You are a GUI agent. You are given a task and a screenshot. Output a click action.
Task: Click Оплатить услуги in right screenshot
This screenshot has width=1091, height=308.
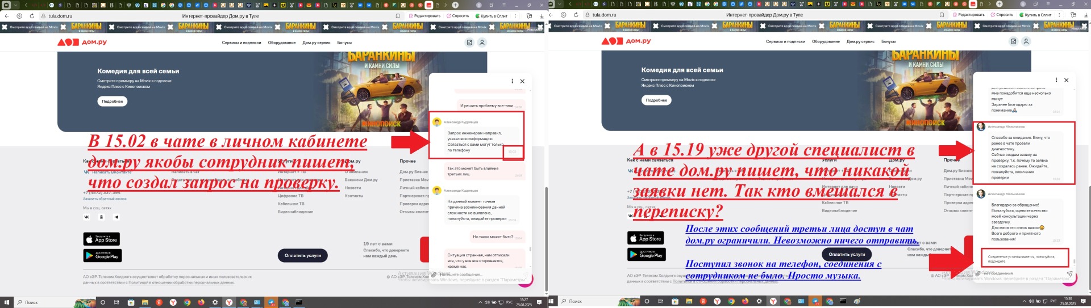click(x=847, y=254)
